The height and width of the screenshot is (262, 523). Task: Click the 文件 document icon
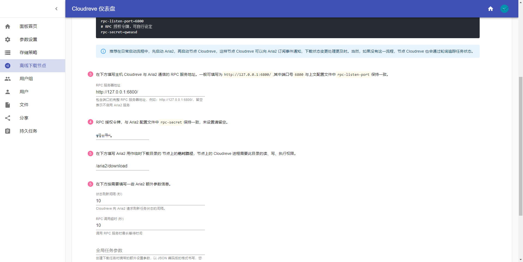(x=8, y=105)
